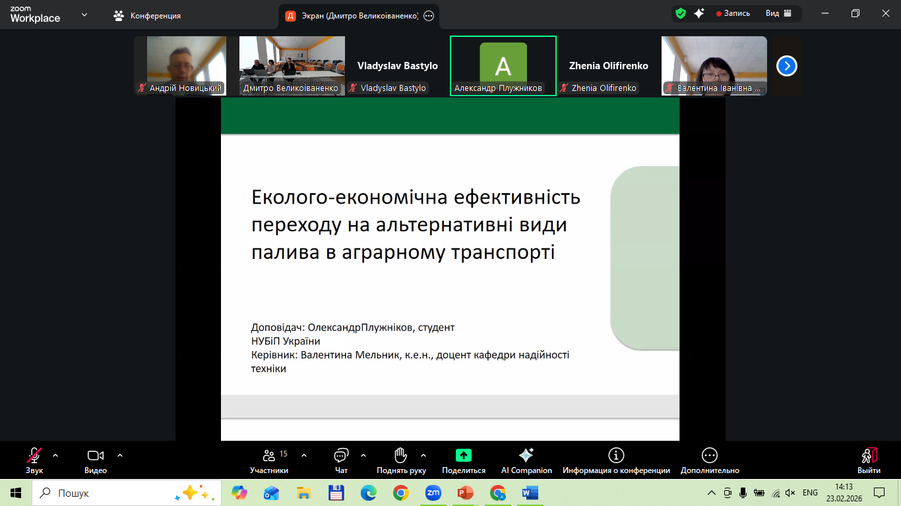
Task: Expand video options arrow next to Video
Action: pyautogui.click(x=120, y=455)
